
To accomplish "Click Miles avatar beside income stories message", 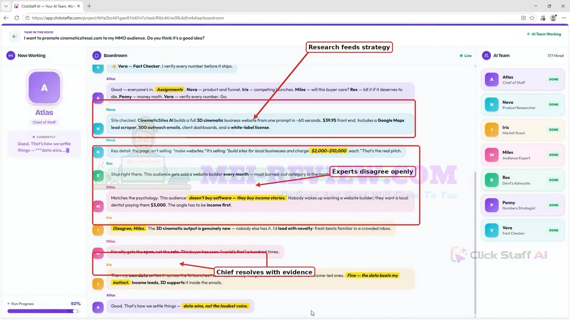I will click(x=98, y=206).
